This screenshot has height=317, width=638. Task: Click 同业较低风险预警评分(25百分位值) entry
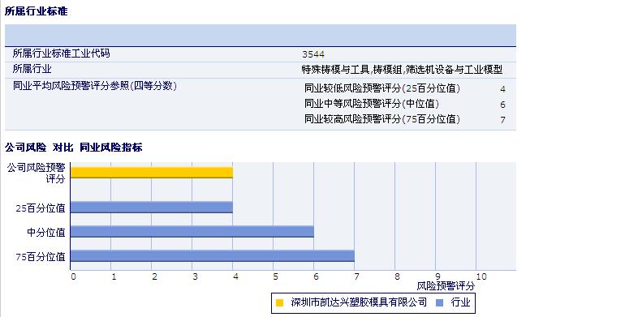382,88
